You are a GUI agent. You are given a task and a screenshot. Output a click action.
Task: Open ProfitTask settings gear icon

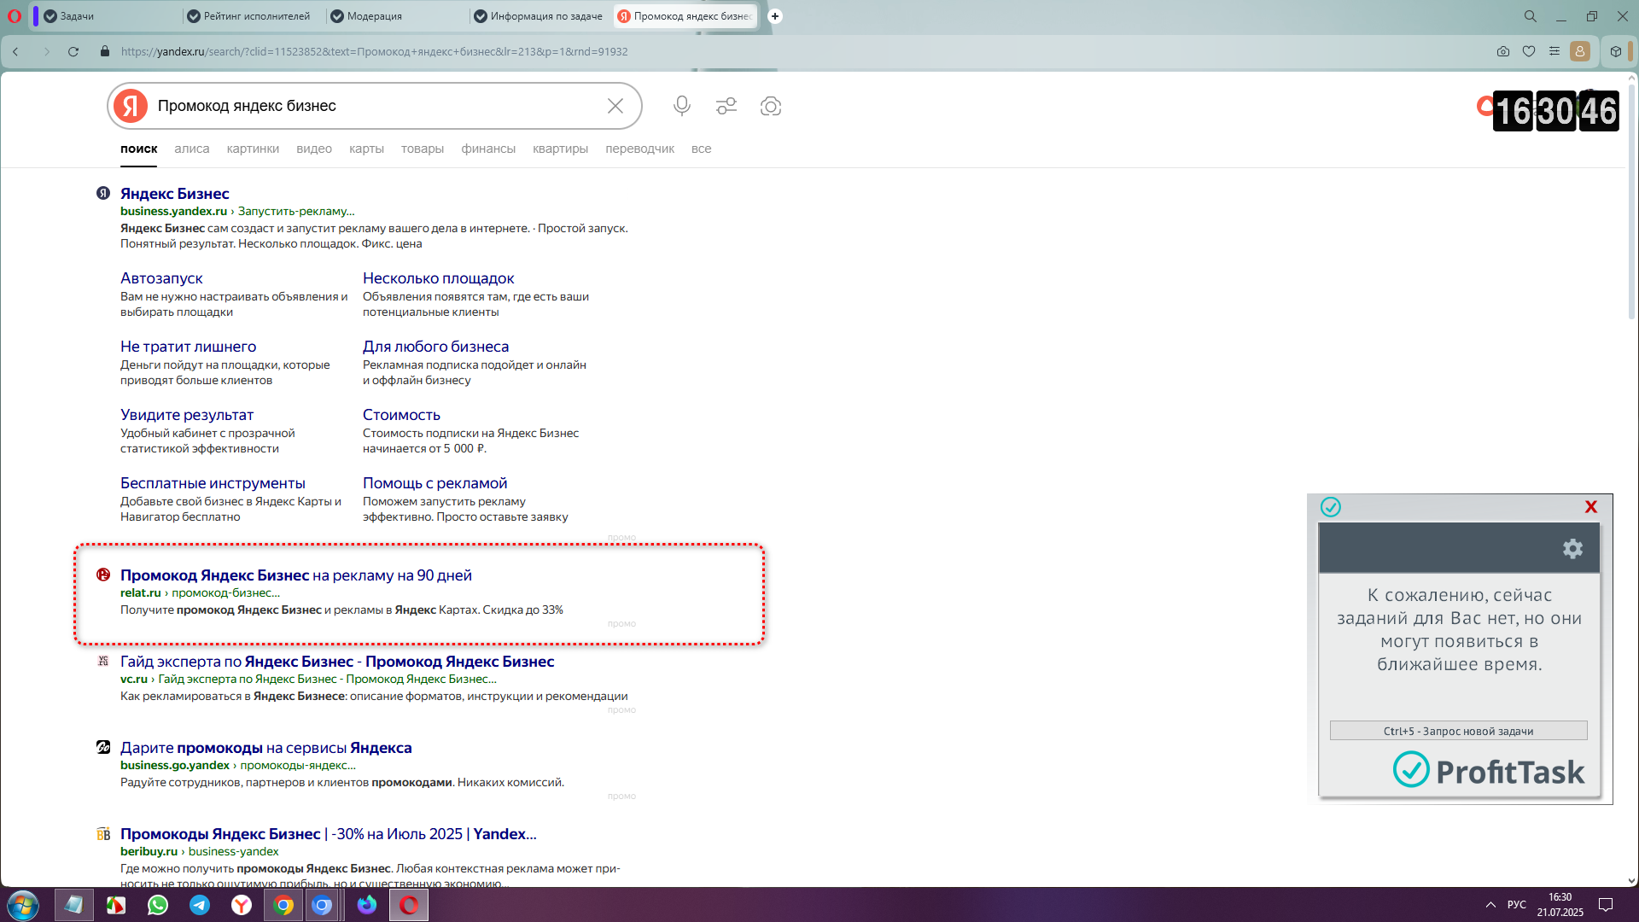point(1572,548)
